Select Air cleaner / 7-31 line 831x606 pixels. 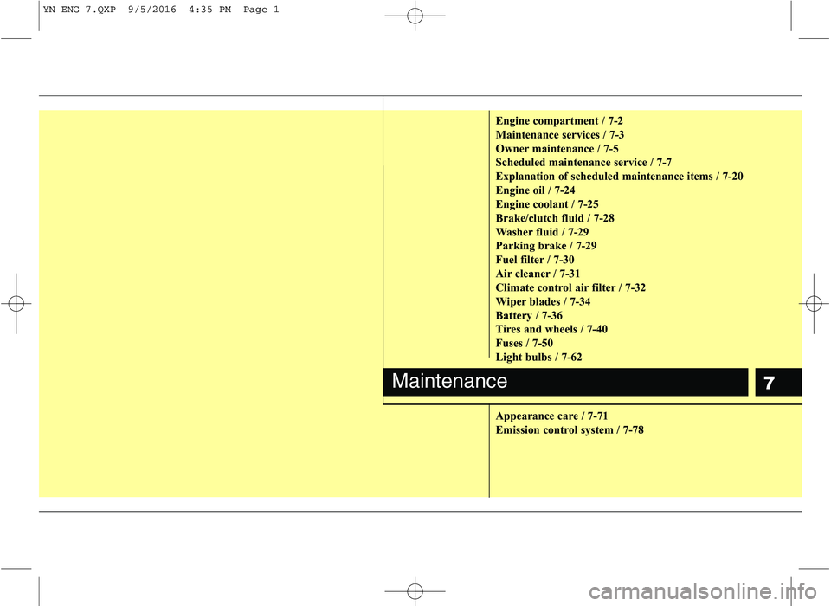click(x=538, y=274)
